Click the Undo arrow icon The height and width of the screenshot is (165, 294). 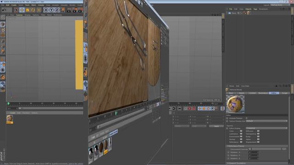(4, 10)
